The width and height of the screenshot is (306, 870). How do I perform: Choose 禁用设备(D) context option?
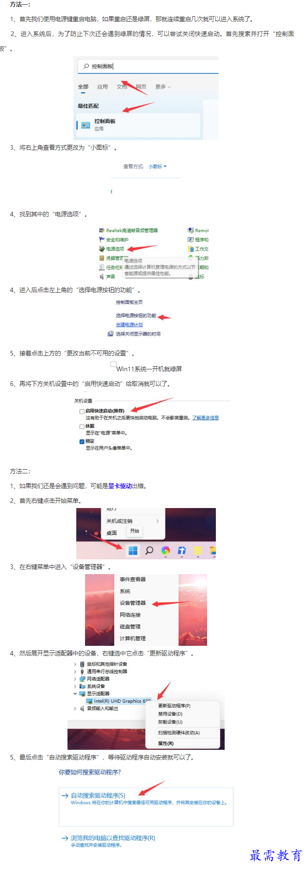[170, 714]
